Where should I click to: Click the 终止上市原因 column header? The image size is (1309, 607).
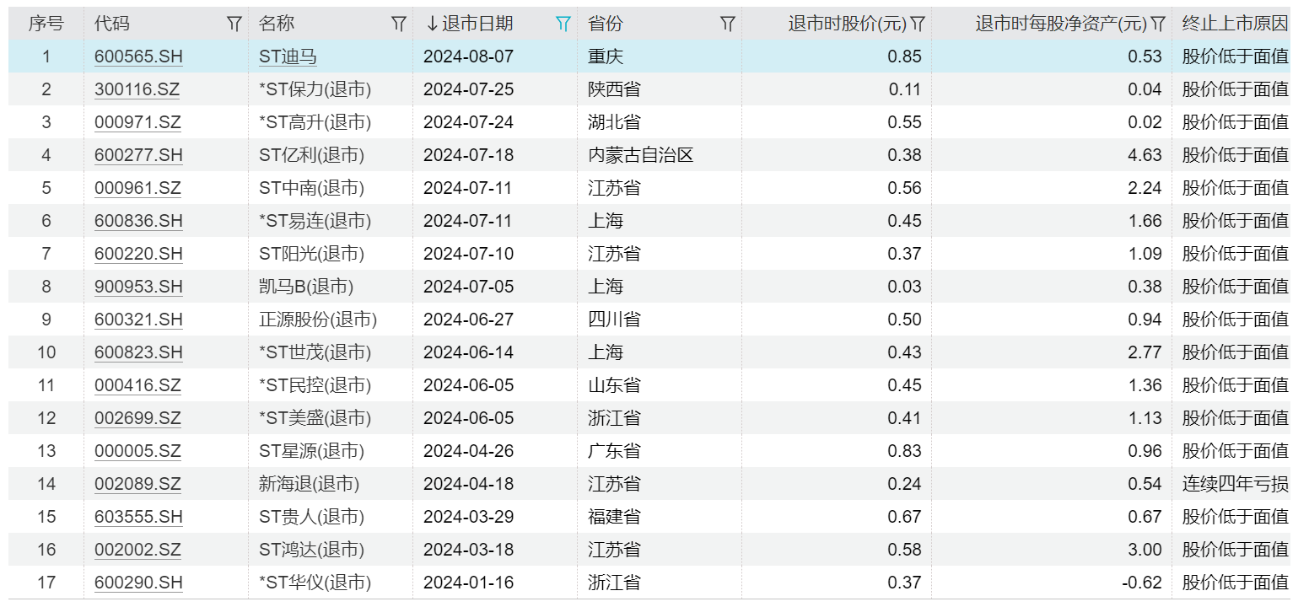(1235, 24)
